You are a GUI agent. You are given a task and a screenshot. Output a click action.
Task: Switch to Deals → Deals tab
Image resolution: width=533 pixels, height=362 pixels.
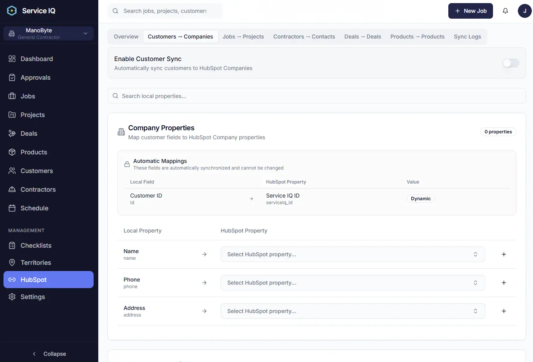pos(362,37)
